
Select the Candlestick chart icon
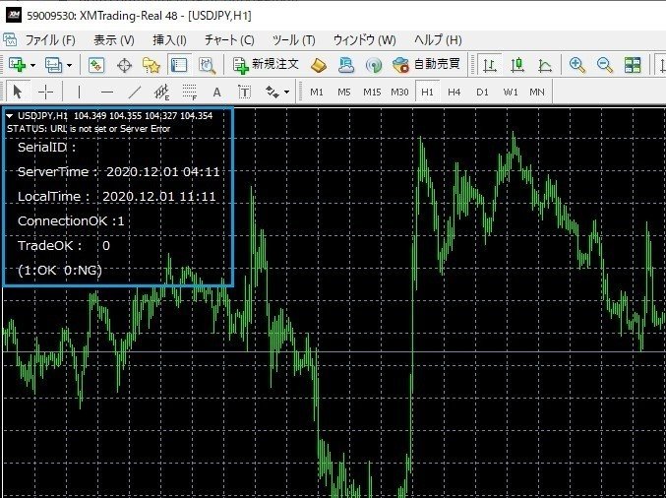pyautogui.click(x=517, y=65)
